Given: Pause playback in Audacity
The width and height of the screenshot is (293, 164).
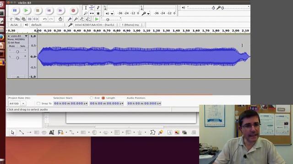Looking at the screenshot, I should [x=15, y=10].
